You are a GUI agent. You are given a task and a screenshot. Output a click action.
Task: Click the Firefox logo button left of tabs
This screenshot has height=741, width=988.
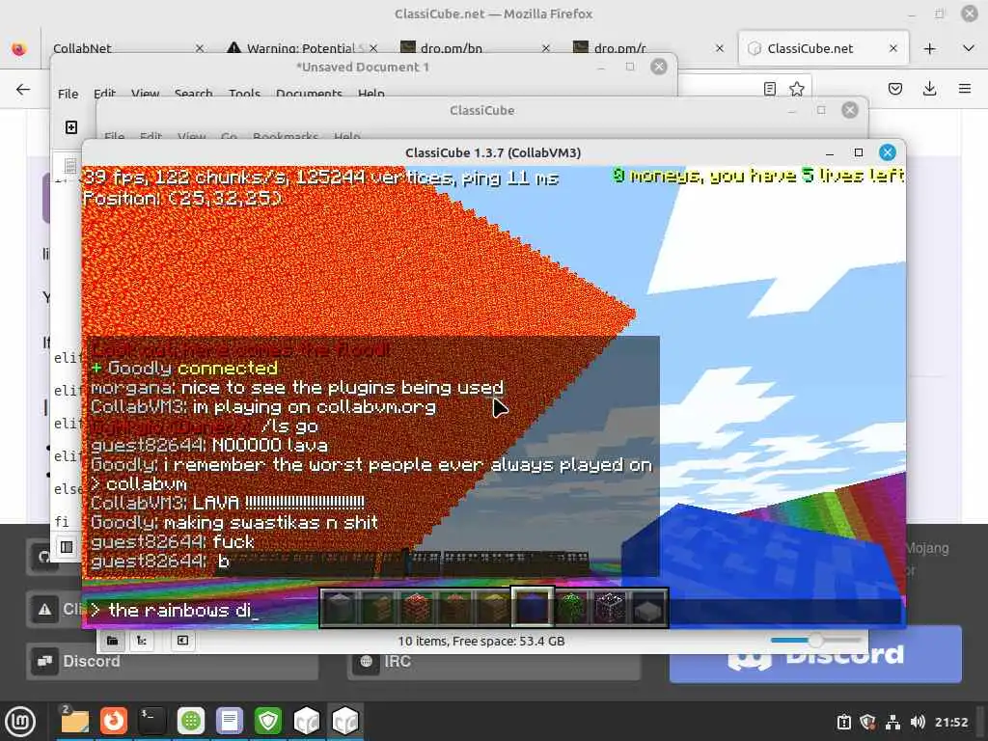point(19,48)
